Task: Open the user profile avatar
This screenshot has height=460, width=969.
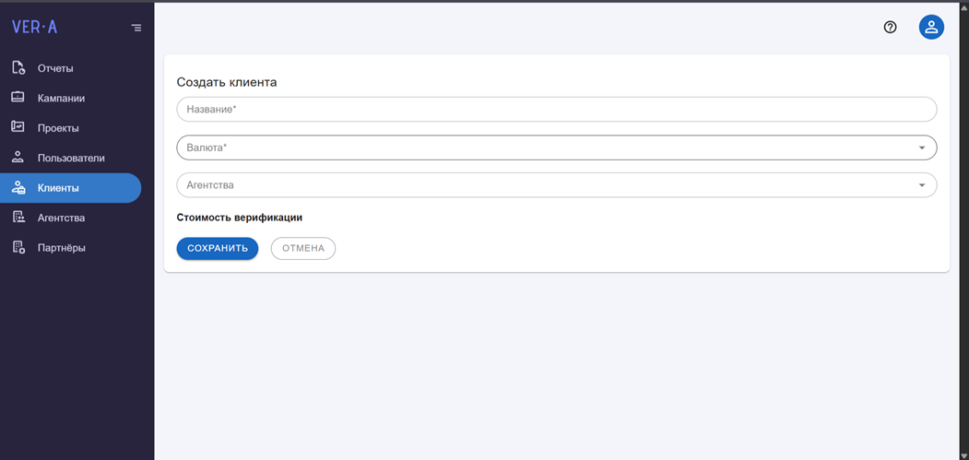Action: pyautogui.click(x=931, y=28)
